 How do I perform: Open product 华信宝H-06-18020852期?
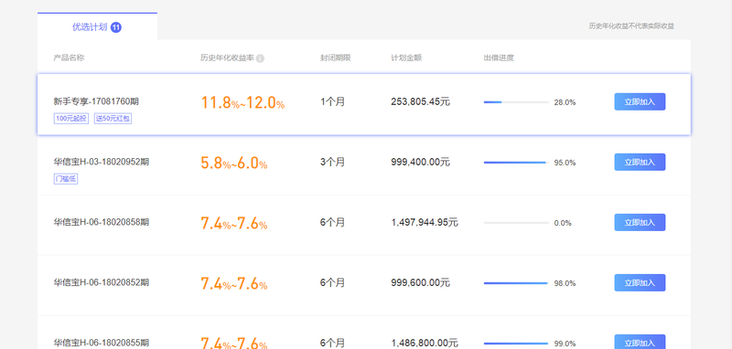tap(102, 282)
